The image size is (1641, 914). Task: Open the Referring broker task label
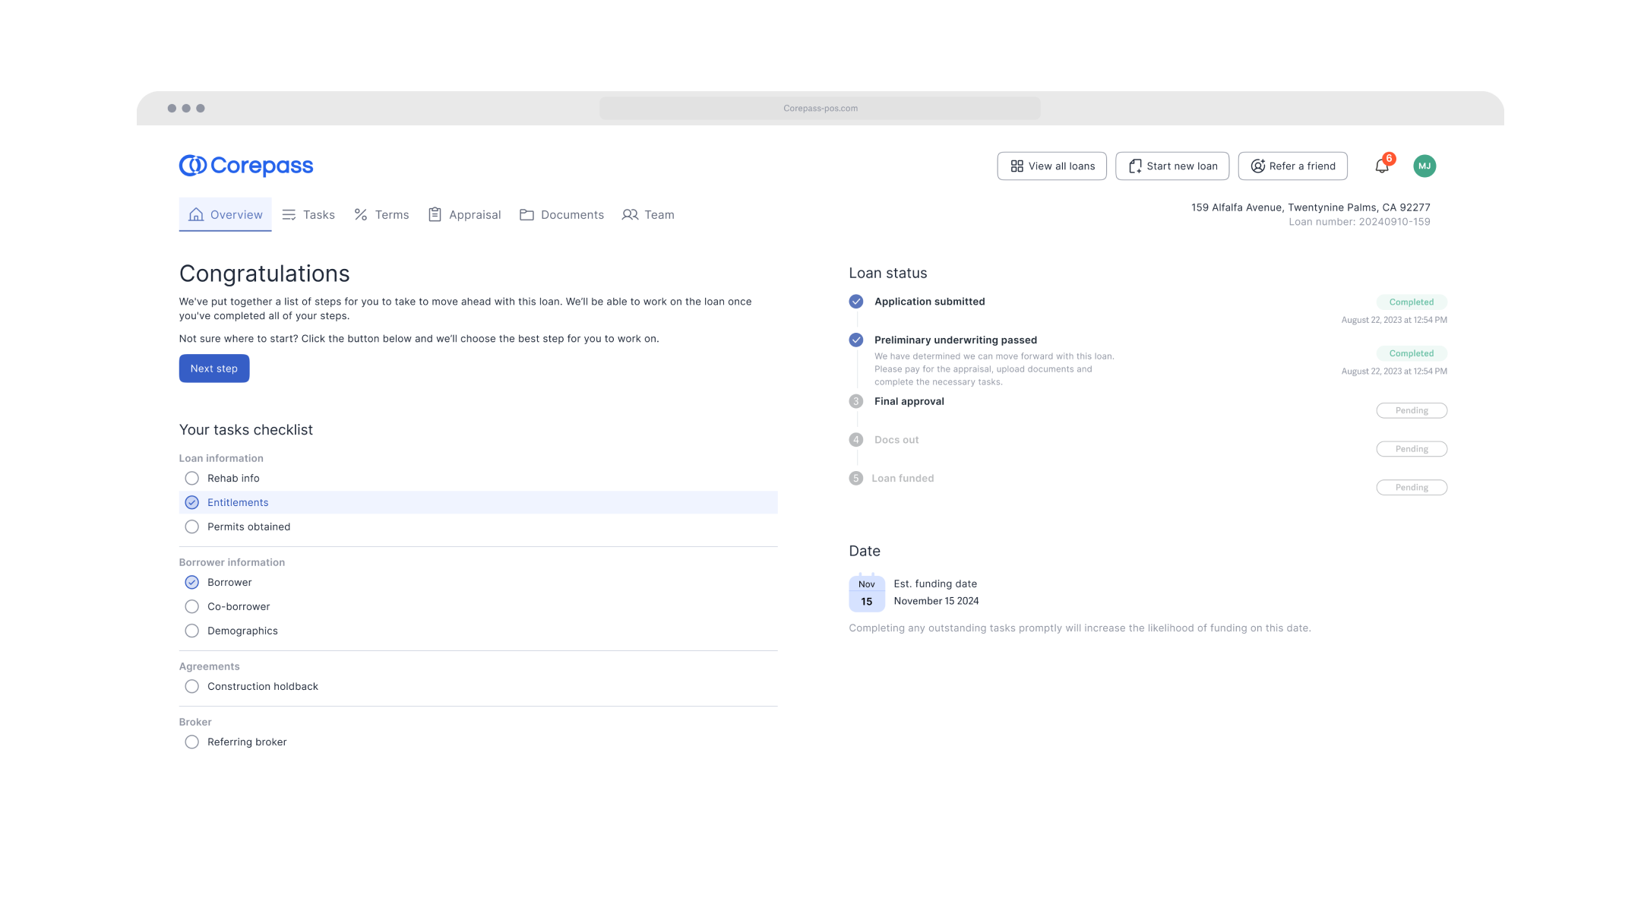pyautogui.click(x=247, y=742)
